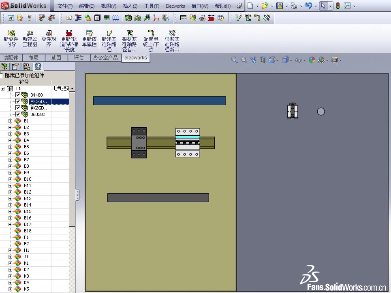The height and width of the screenshot is (293, 391).
Task: Uncheck the 060282 component checkbox
Action: [x=18, y=114]
